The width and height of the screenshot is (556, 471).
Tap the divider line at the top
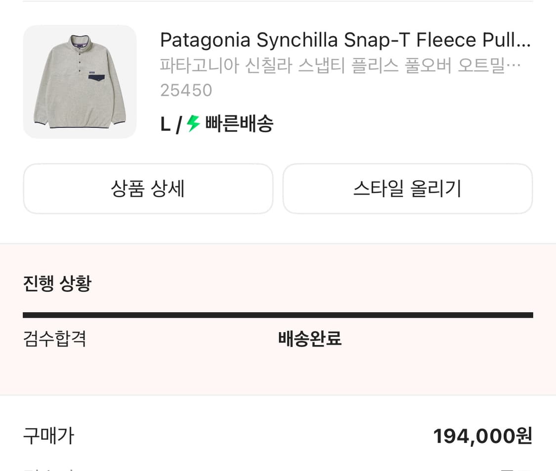tap(278, 3)
